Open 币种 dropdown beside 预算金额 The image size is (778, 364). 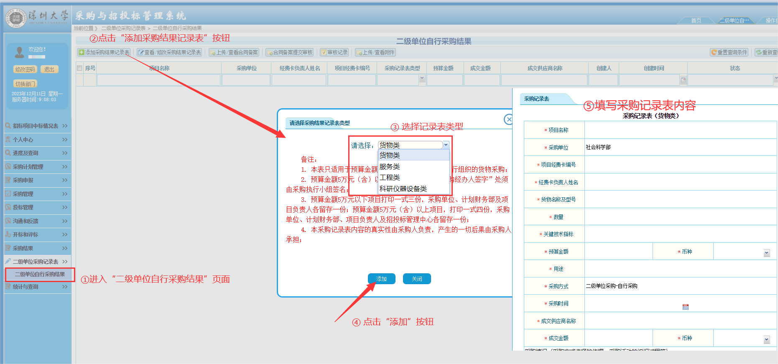coord(766,253)
